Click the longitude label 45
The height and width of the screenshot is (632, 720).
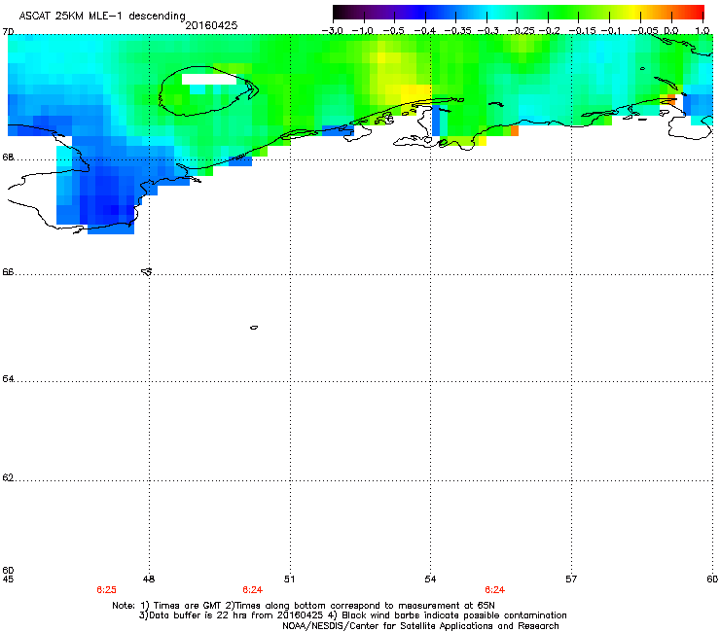8,579
